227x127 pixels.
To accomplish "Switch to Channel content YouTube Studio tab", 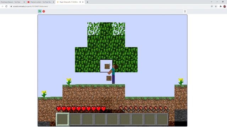I will click(40, 2).
